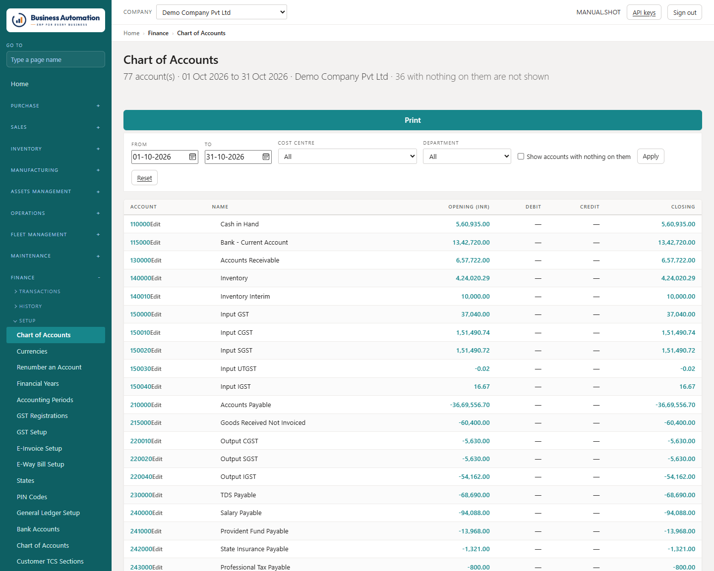This screenshot has width=714, height=571.
Task: Expand the Manufacturing menu section
Action: coord(56,170)
